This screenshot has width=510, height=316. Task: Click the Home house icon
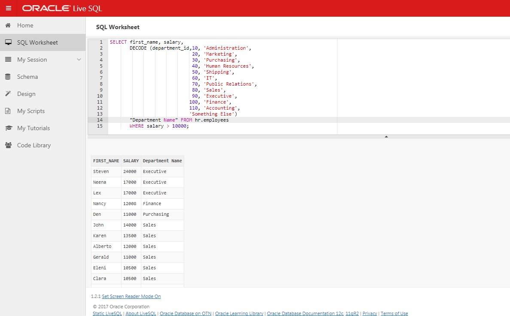(8, 25)
